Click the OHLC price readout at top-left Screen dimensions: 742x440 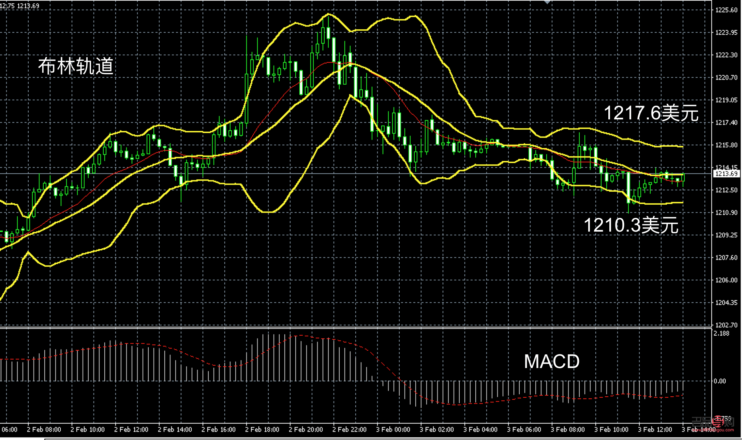pos(20,6)
